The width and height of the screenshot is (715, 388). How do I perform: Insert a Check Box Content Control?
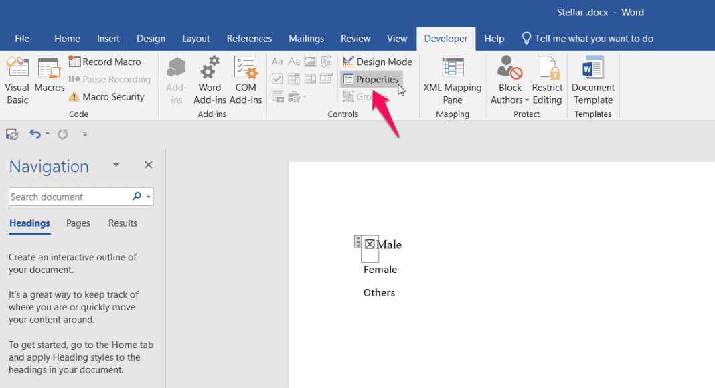tap(277, 79)
